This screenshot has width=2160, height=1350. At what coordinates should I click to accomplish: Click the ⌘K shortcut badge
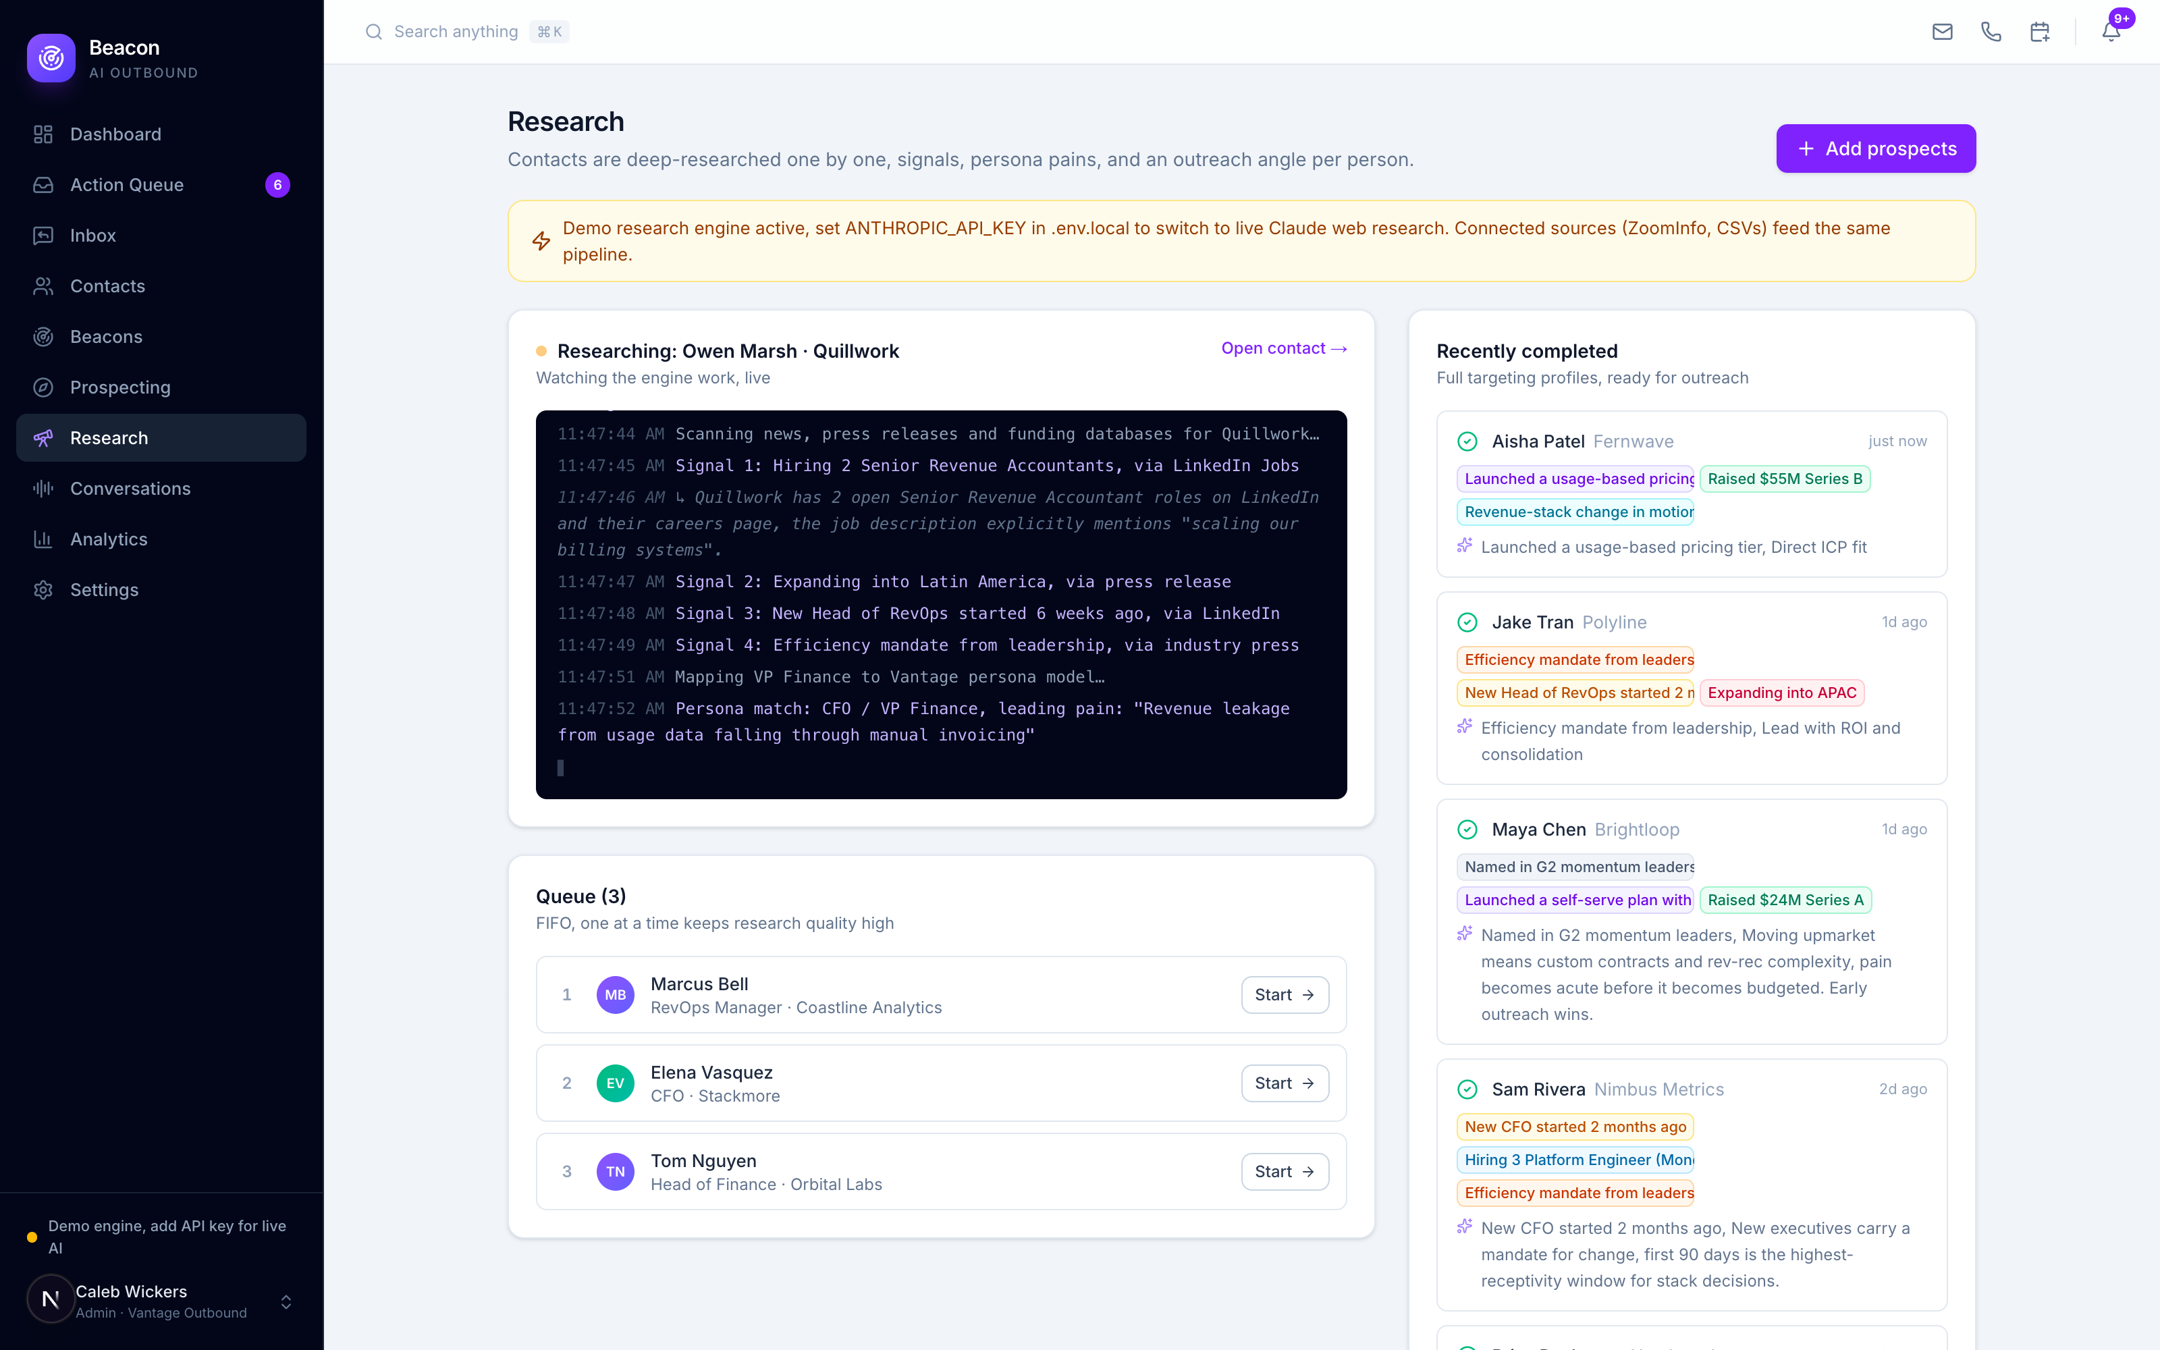[x=549, y=32]
